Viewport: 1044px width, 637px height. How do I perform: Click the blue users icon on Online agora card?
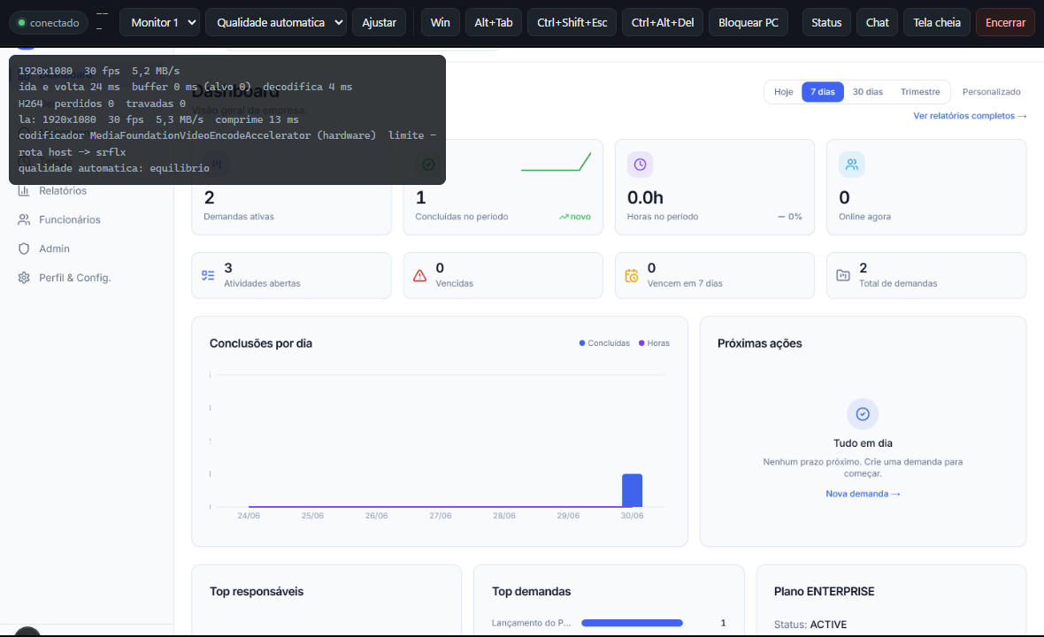pos(852,165)
